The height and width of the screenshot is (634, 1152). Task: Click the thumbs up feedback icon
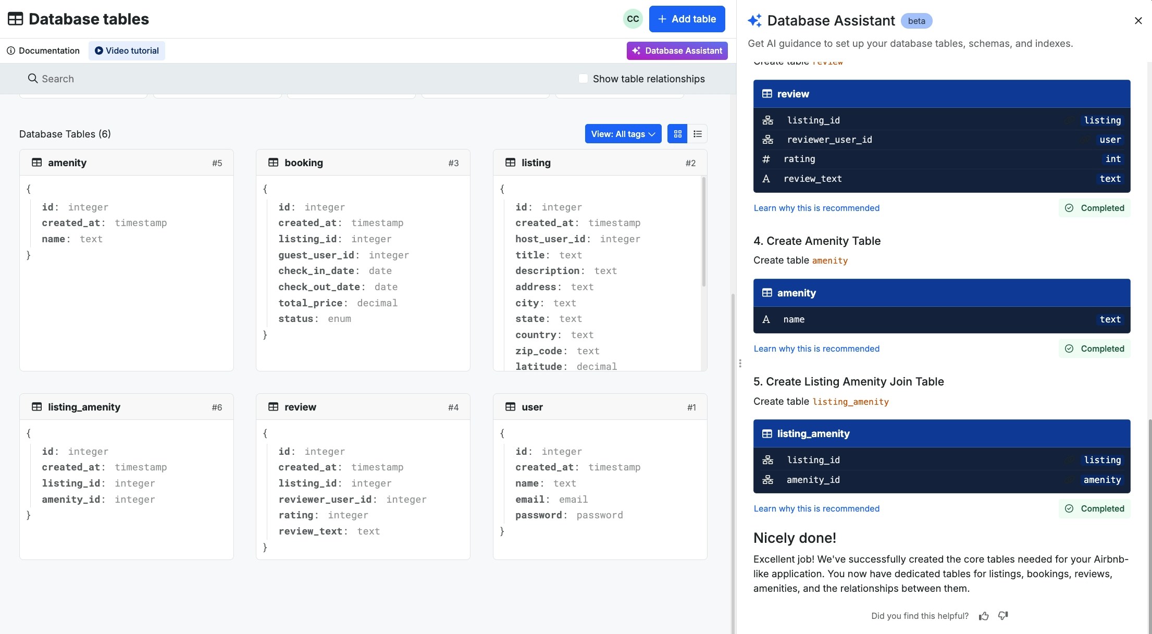click(x=984, y=616)
